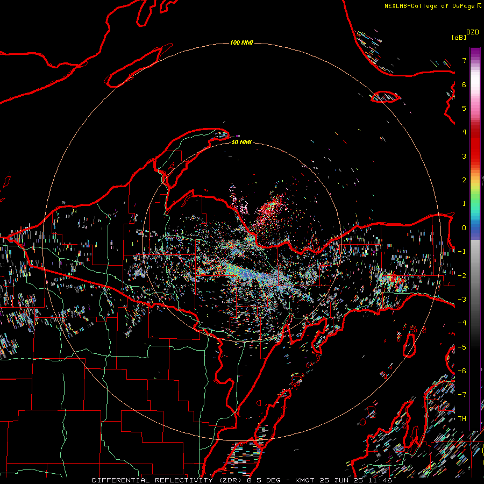Click the -6 value on the color scale
The image size is (484, 484).
pos(462,371)
